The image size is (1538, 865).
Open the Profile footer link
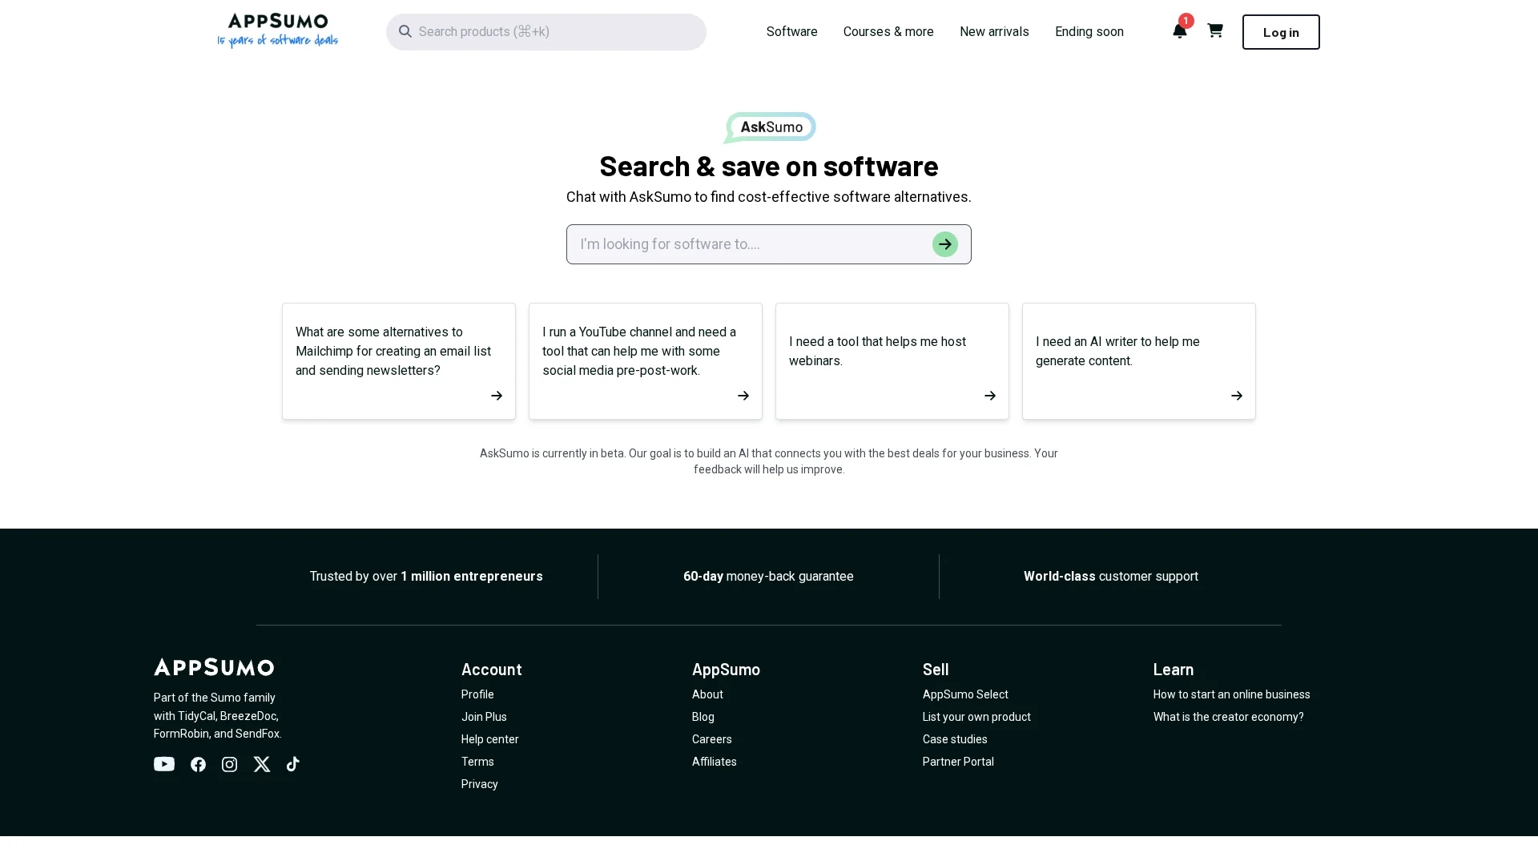pos(477,694)
